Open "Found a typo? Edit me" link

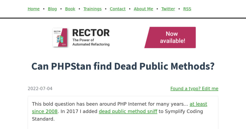coord(194,89)
